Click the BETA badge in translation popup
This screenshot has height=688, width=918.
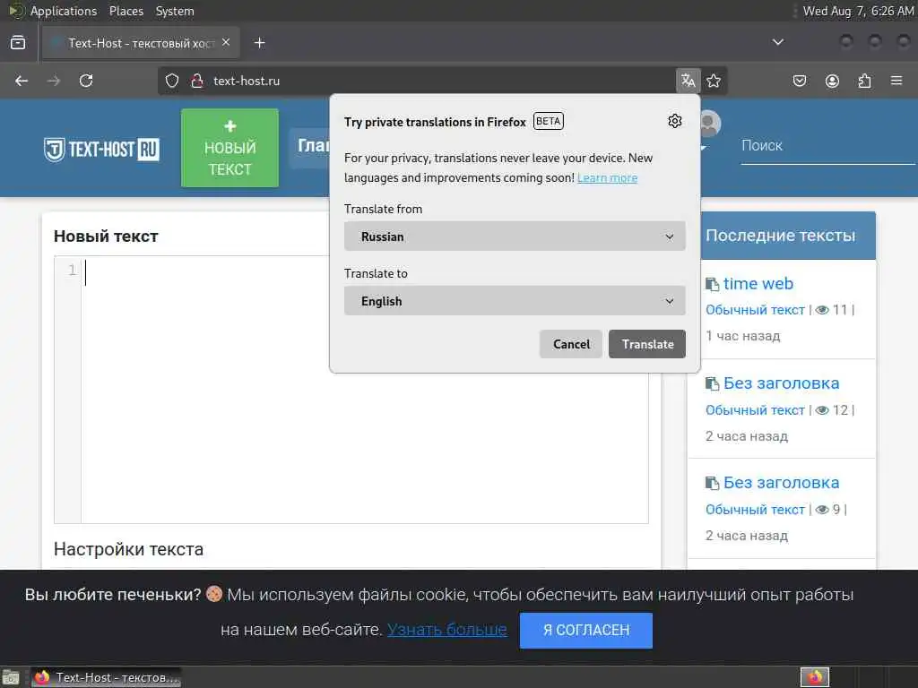tap(548, 121)
